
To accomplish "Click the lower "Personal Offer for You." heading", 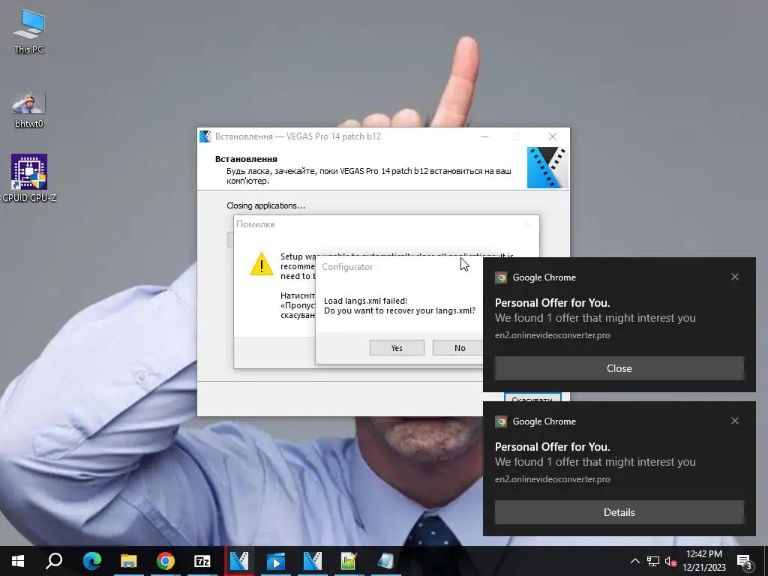I will [x=552, y=447].
